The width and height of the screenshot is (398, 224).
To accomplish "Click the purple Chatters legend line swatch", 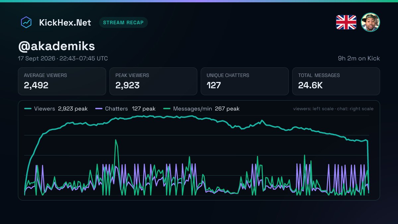I will coord(99,109).
